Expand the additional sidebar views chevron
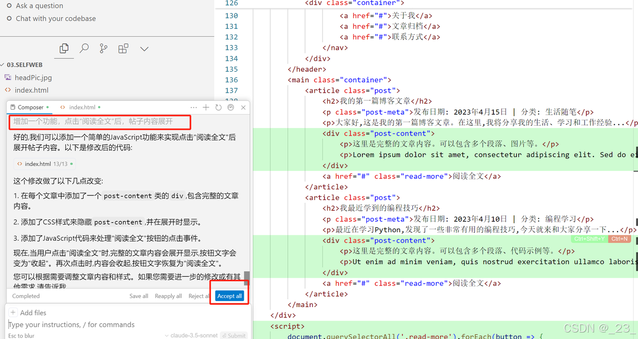The width and height of the screenshot is (638, 339). 144,49
